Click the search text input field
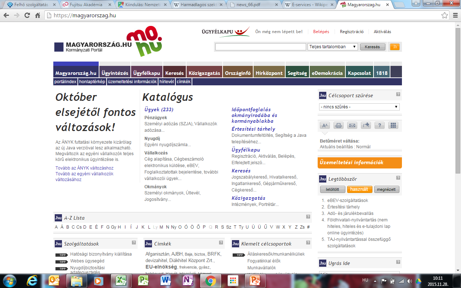Screen dimensions: 461x288 pyautogui.click(x=261, y=47)
